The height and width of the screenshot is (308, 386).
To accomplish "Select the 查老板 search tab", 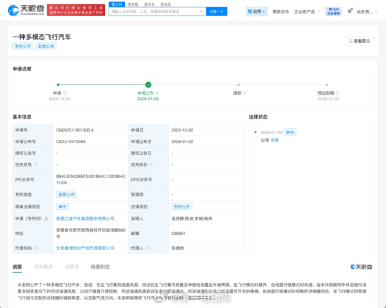I will 133,4.
